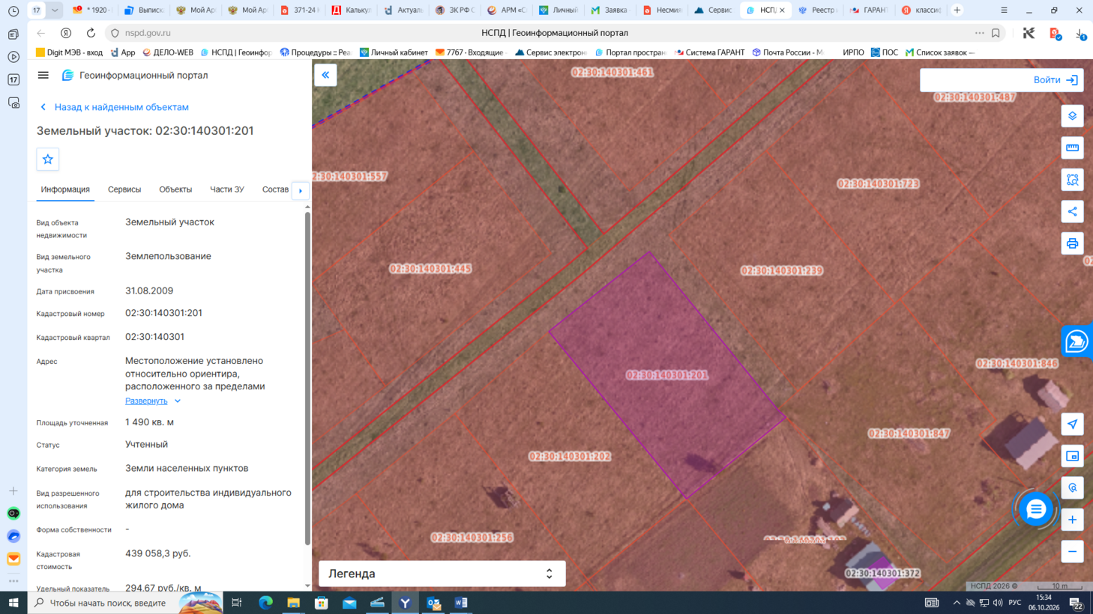Viewport: 1093px width, 614px height.
Task: Open the Части ЗУ tab
Action: [227, 189]
